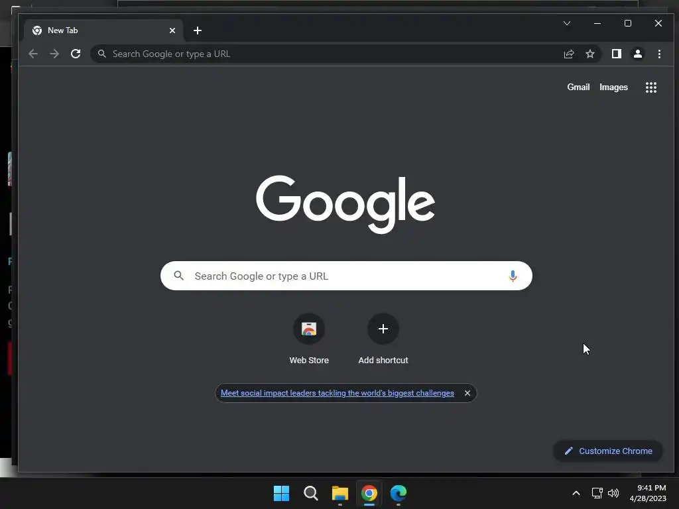
Task: Open the clock showing 9:41 PM
Action: click(648, 493)
